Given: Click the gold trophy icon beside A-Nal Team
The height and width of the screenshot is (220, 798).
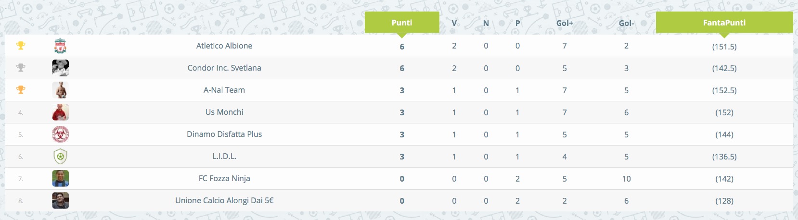Looking at the screenshot, I should (x=21, y=90).
